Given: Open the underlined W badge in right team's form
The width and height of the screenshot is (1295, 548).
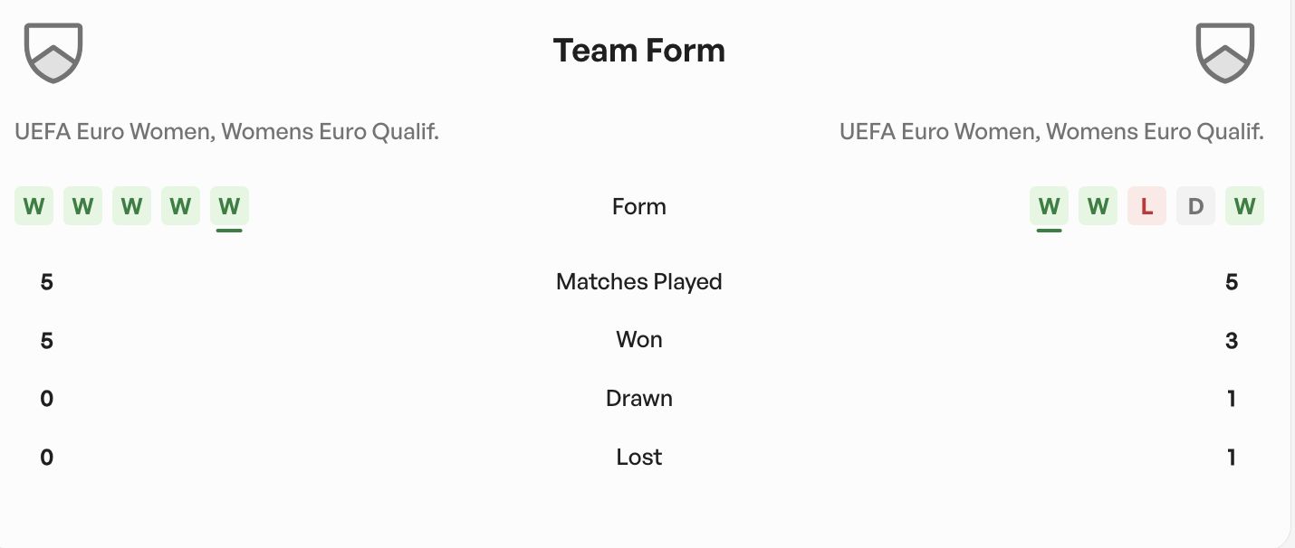Looking at the screenshot, I should click(x=1049, y=206).
